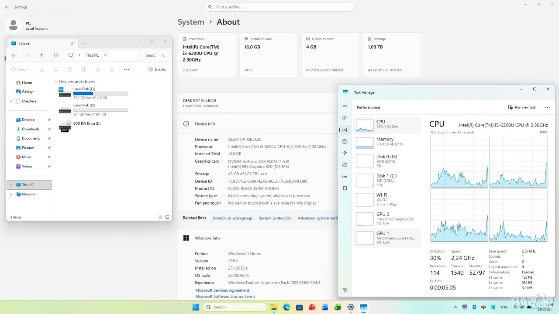Open Microsoft Edge from the taskbar

pos(287,307)
